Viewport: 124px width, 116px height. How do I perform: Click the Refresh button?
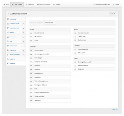click(113, 14)
